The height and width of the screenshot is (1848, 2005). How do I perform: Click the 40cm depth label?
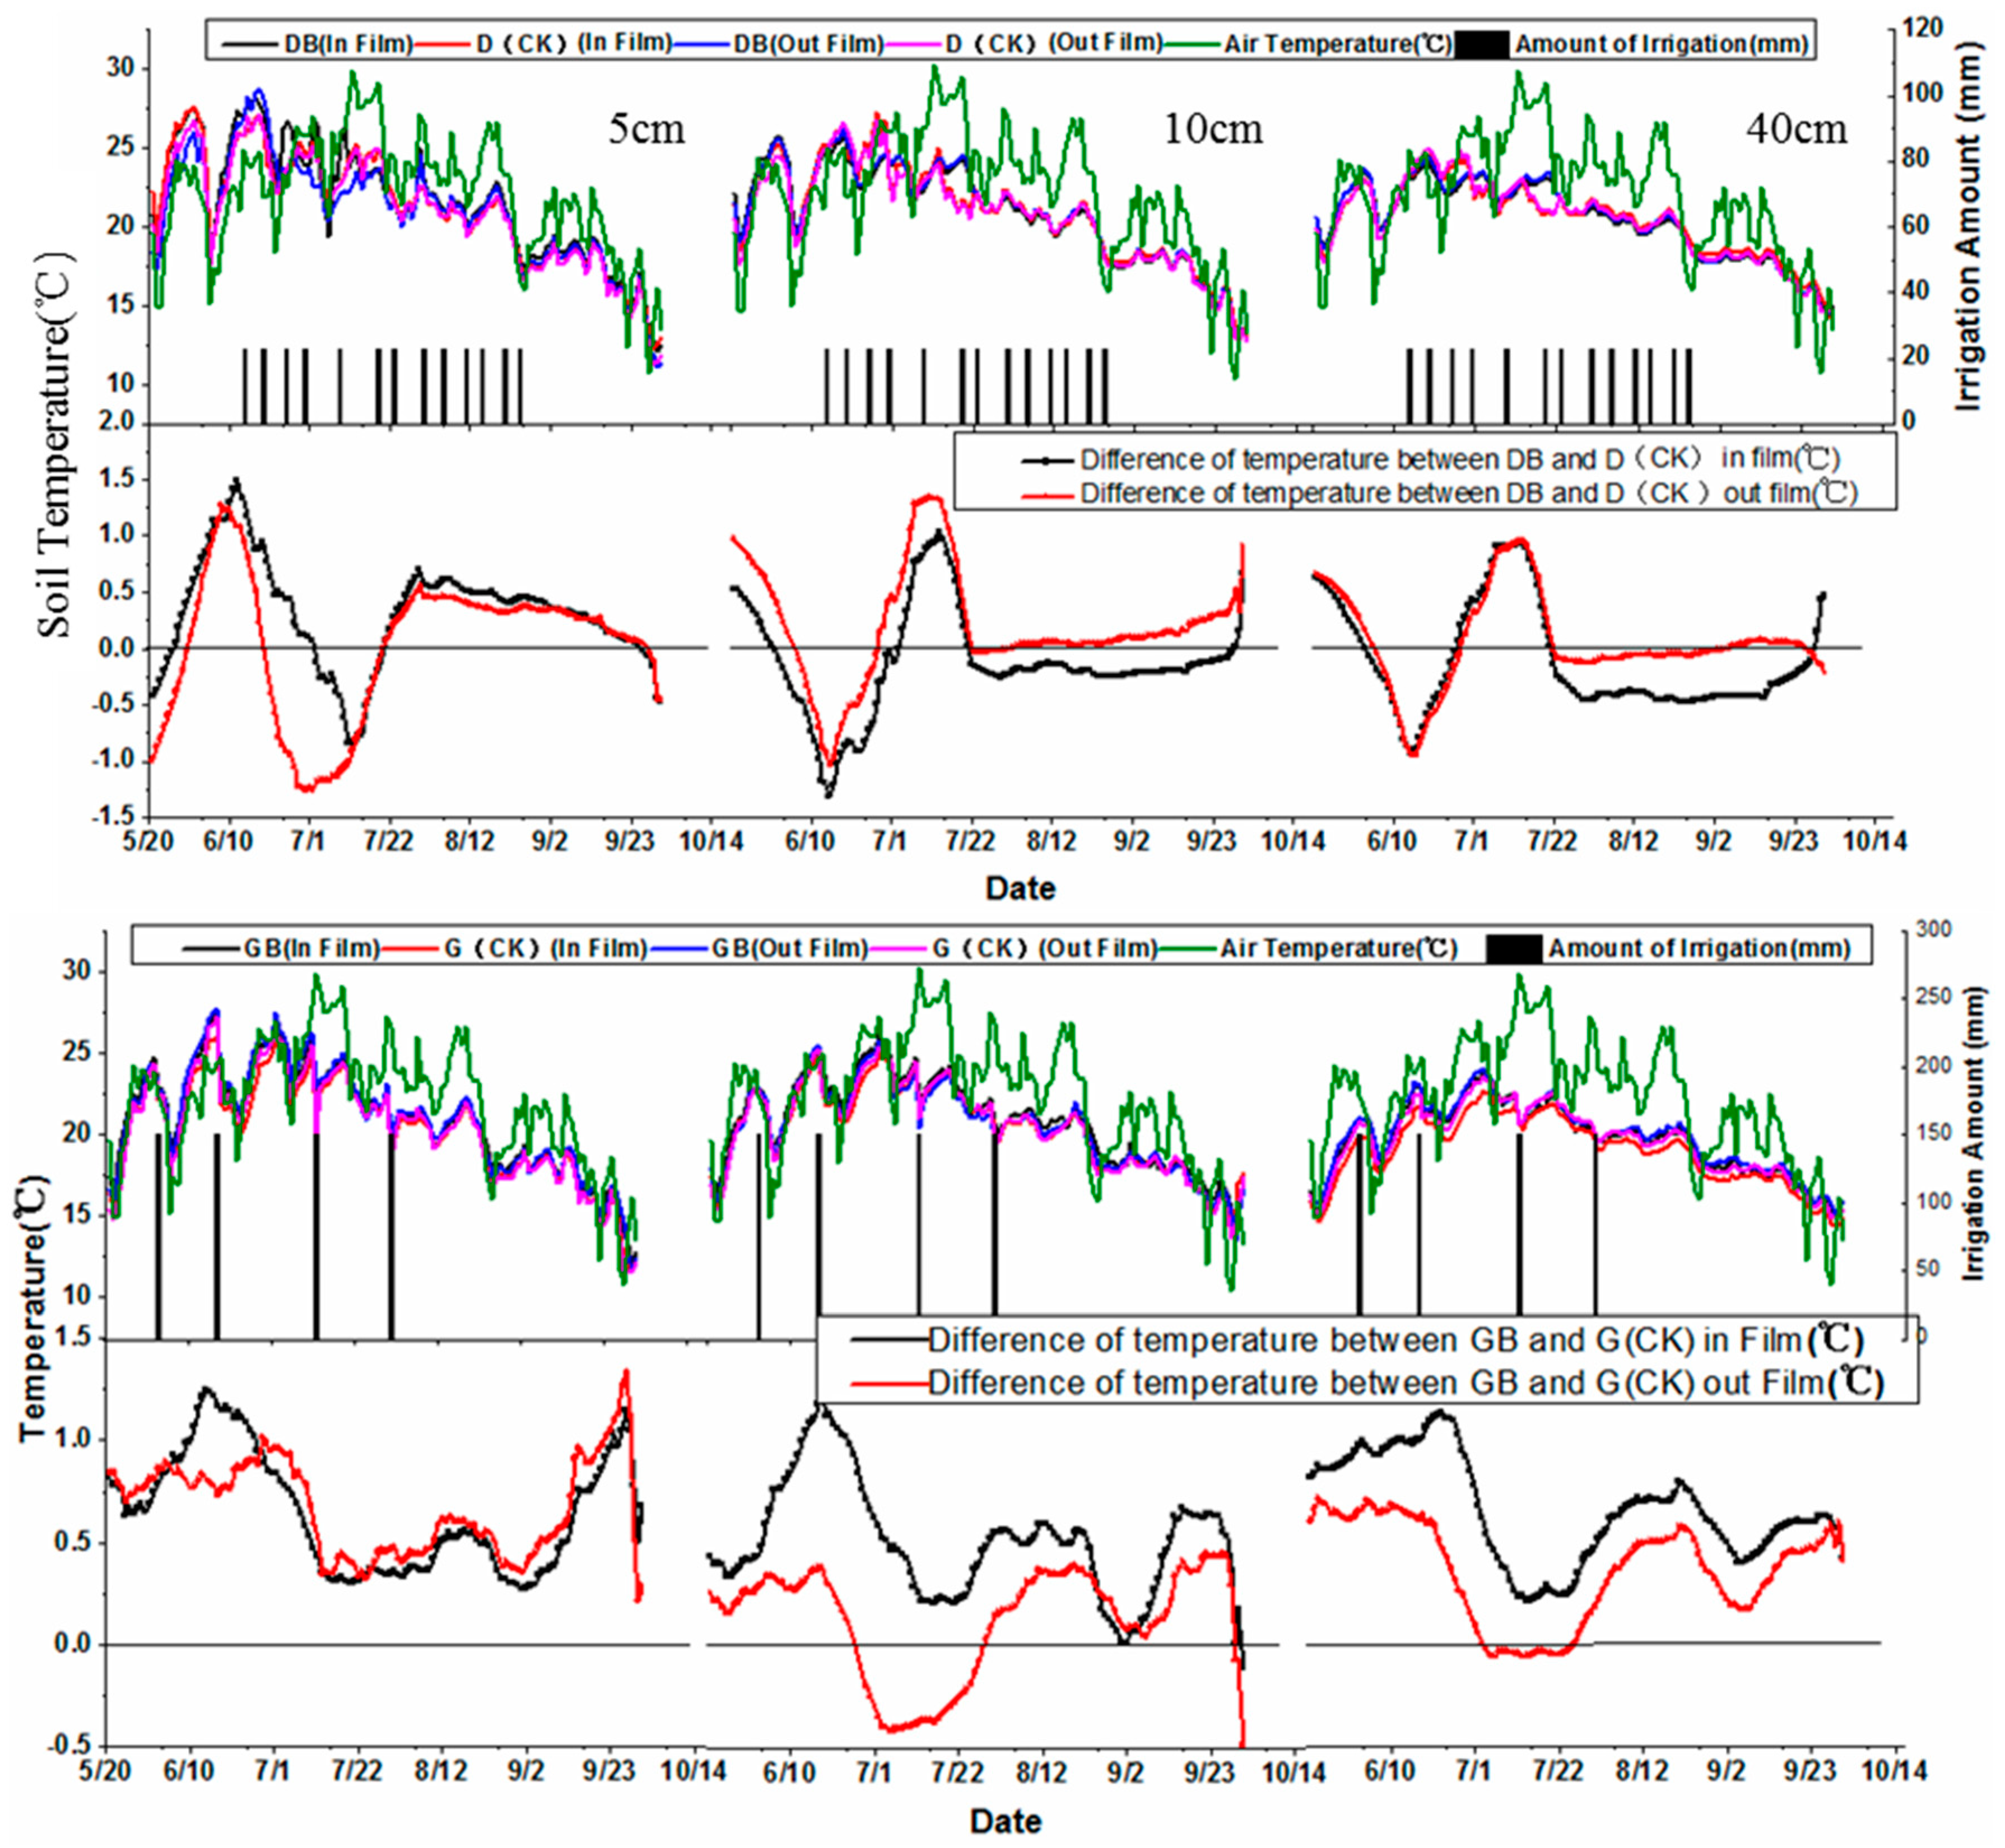[x=1796, y=129]
